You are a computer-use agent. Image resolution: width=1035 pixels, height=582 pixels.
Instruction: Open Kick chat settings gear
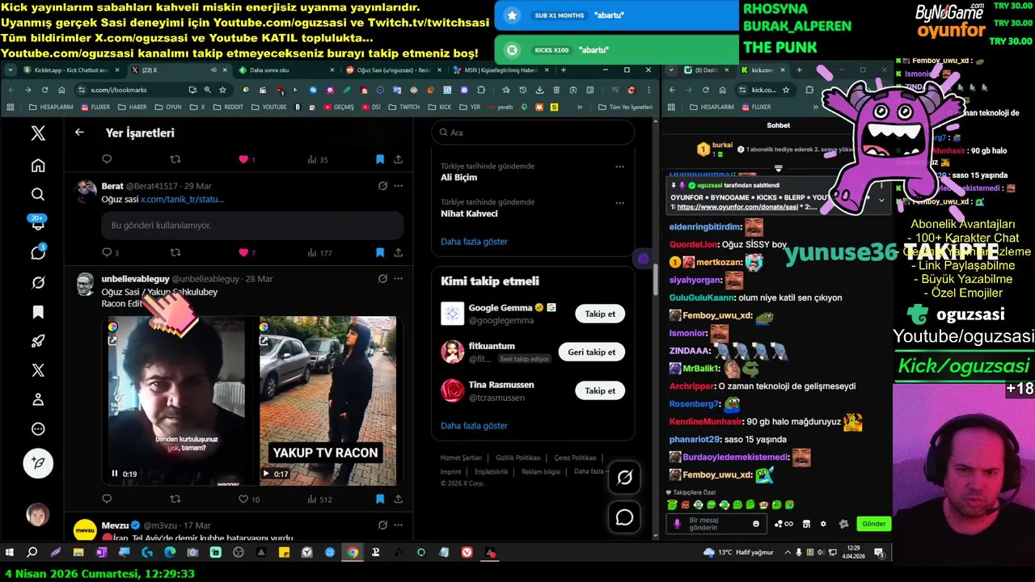coord(823,524)
